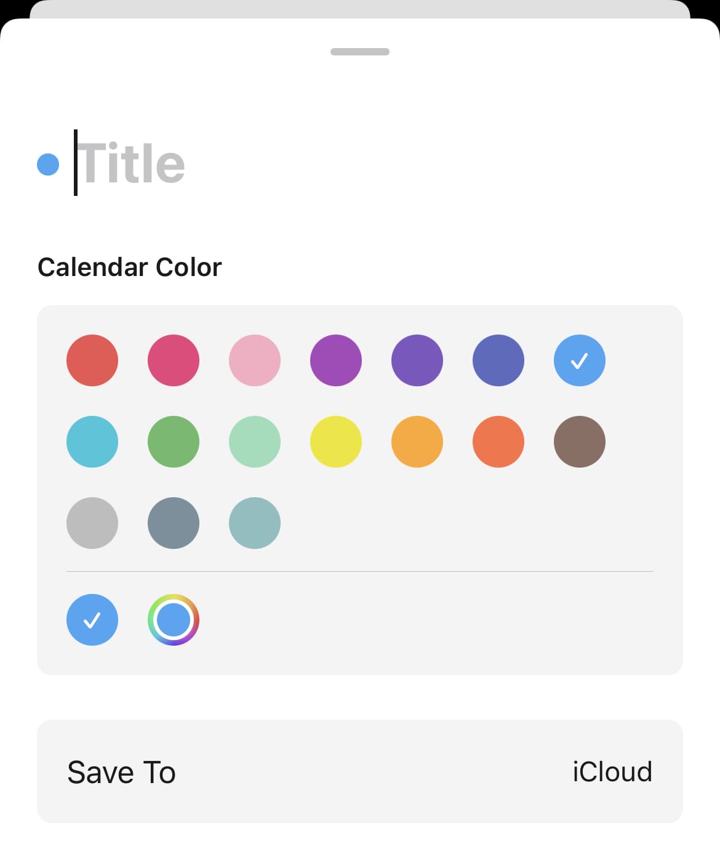The image size is (720, 841).
Task: Pick the green color swatch
Action: coord(174,442)
